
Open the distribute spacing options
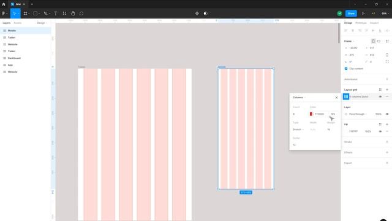387,31
